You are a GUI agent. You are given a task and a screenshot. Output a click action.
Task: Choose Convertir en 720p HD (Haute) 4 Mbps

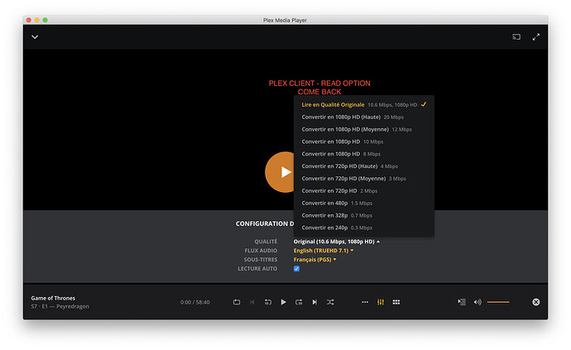click(x=364, y=166)
